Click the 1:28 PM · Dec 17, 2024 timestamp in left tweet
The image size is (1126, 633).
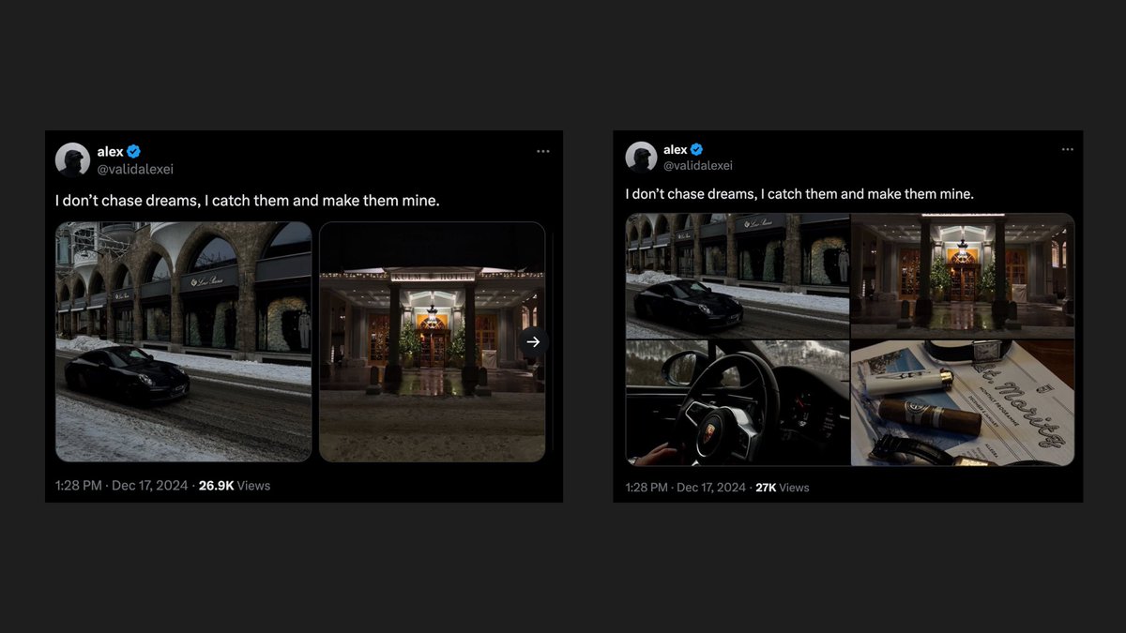(122, 486)
